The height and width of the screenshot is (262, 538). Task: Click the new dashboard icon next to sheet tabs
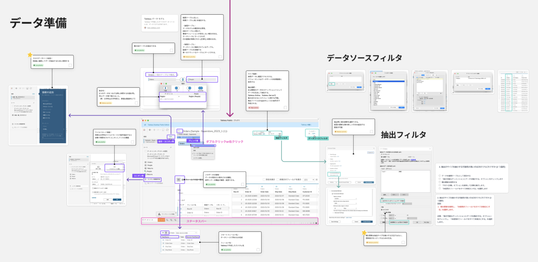(171, 220)
